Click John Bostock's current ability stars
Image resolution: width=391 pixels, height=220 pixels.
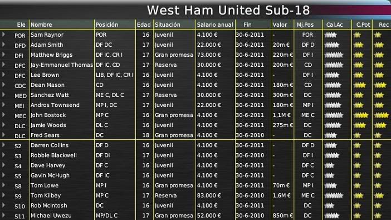coord(334,115)
